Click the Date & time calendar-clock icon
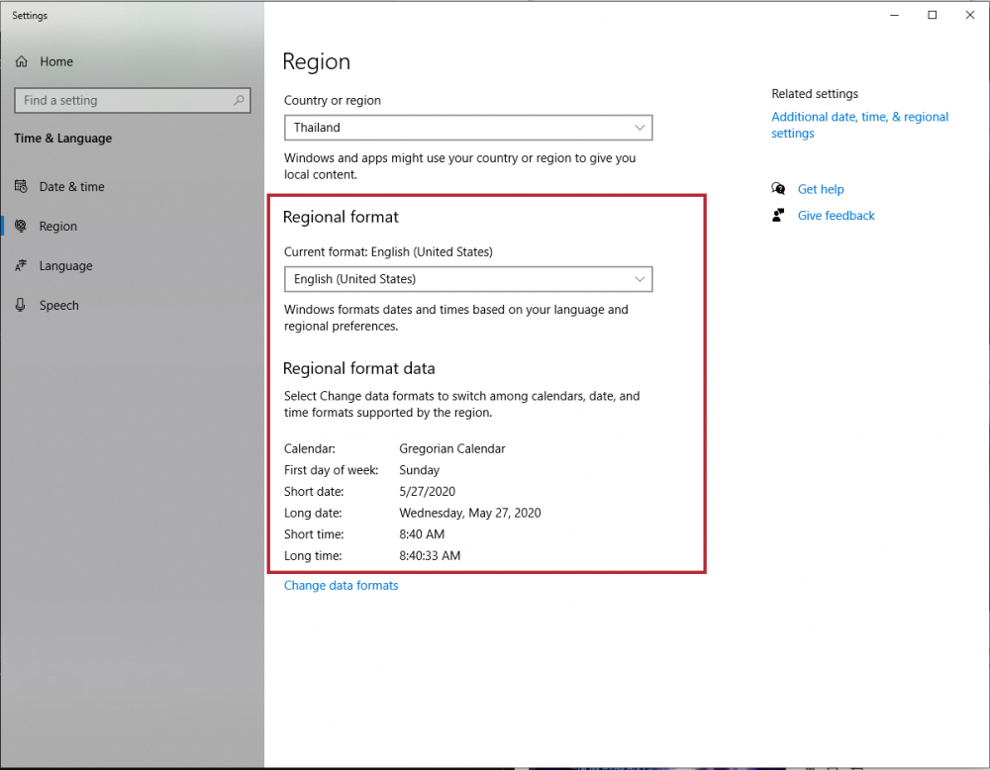 [22, 186]
